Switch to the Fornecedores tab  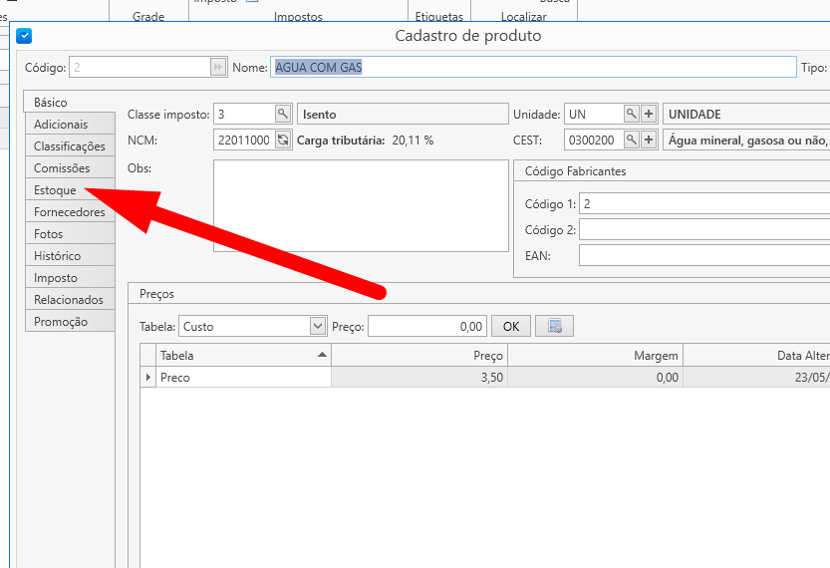tap(69, 212)
